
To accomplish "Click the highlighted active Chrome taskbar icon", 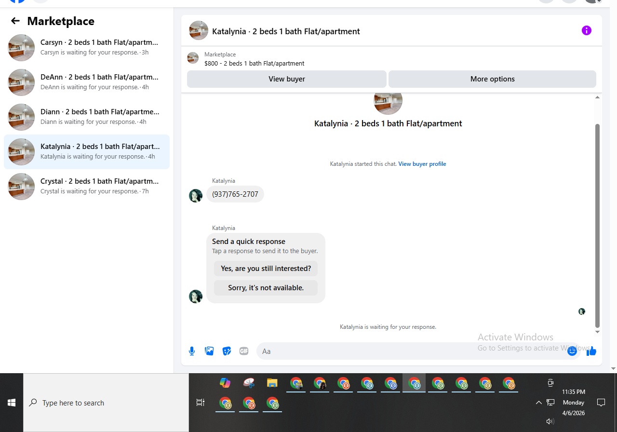I will [414, 383].
